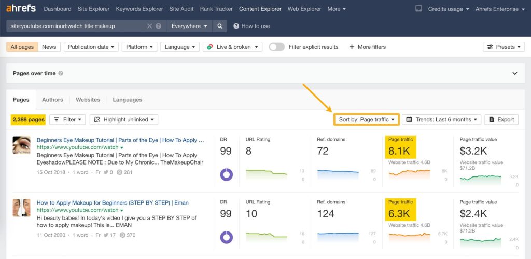Image resolution: width=531 pixels, height=259 pixels.
Task: Open search query help question mark
Action: pyautogui.click(x=158, y=26)
